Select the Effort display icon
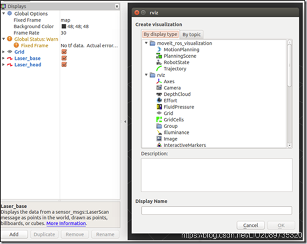Viewport: 307px width, 244px height. (159, 101)
